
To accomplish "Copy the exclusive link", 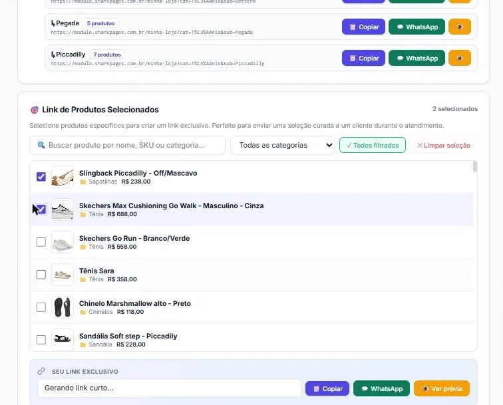I will tap(327, 388).
